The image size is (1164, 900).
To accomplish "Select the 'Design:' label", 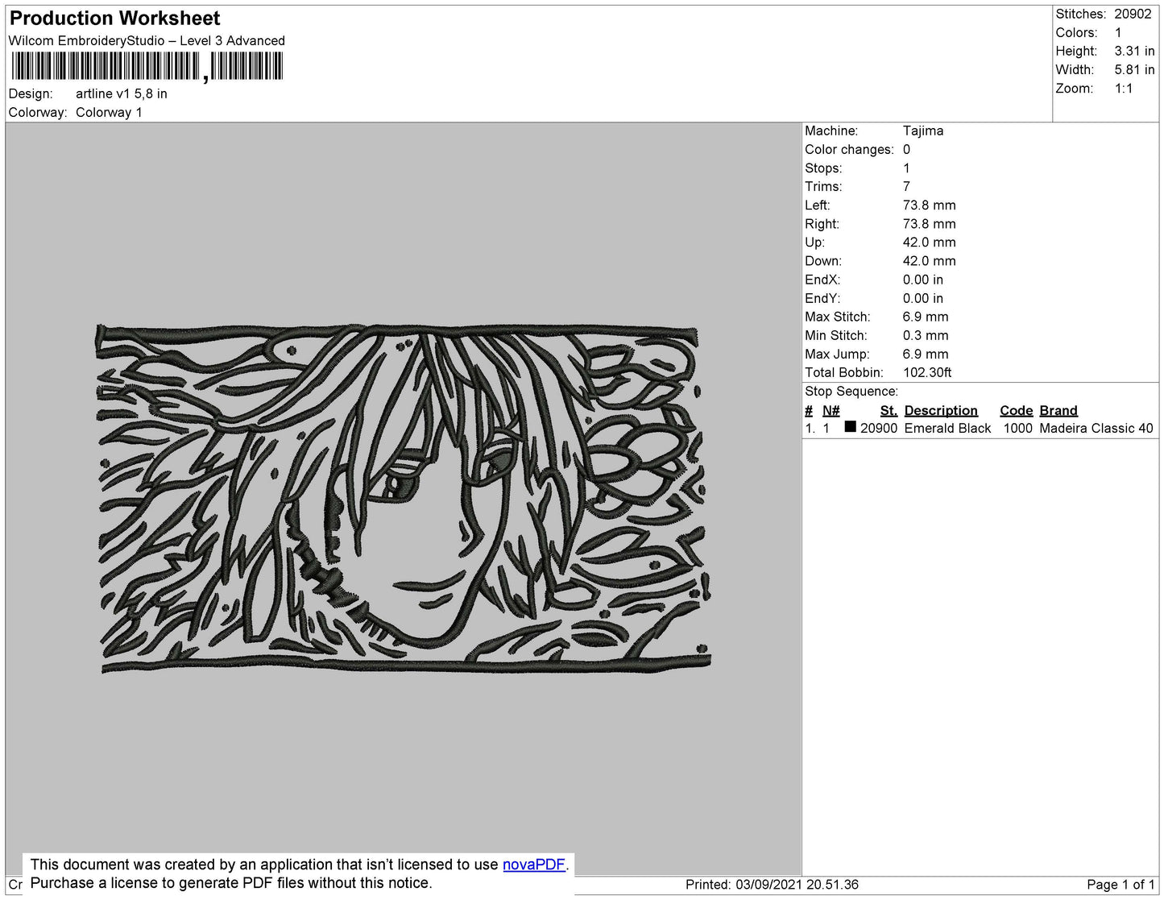I will (x=31, y=93).
